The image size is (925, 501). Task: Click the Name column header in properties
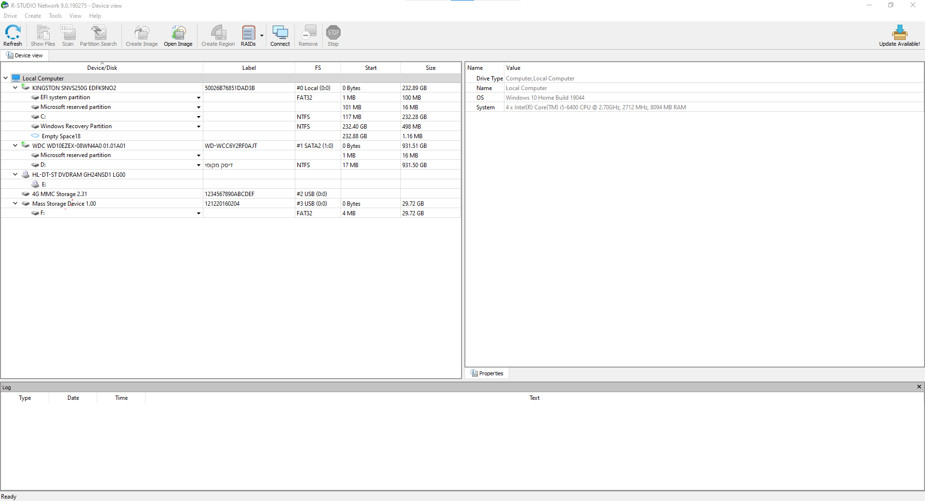click(x=485, y=68)
